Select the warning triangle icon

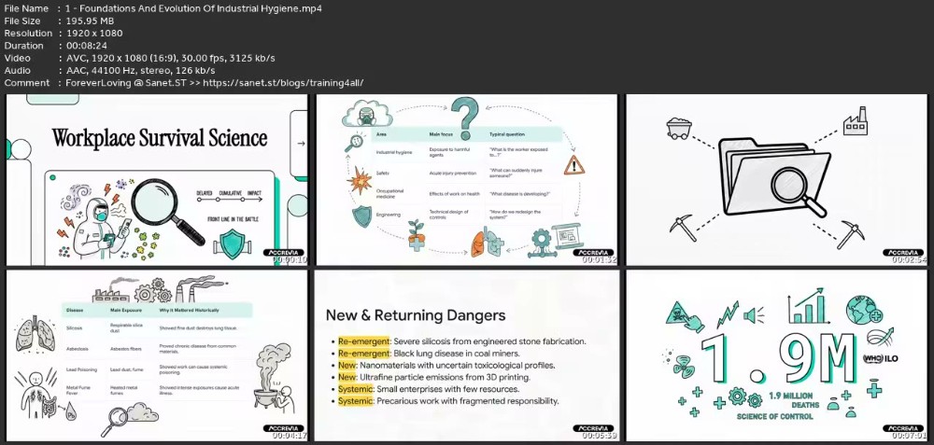pyautogui.click(x=573, y=165)
